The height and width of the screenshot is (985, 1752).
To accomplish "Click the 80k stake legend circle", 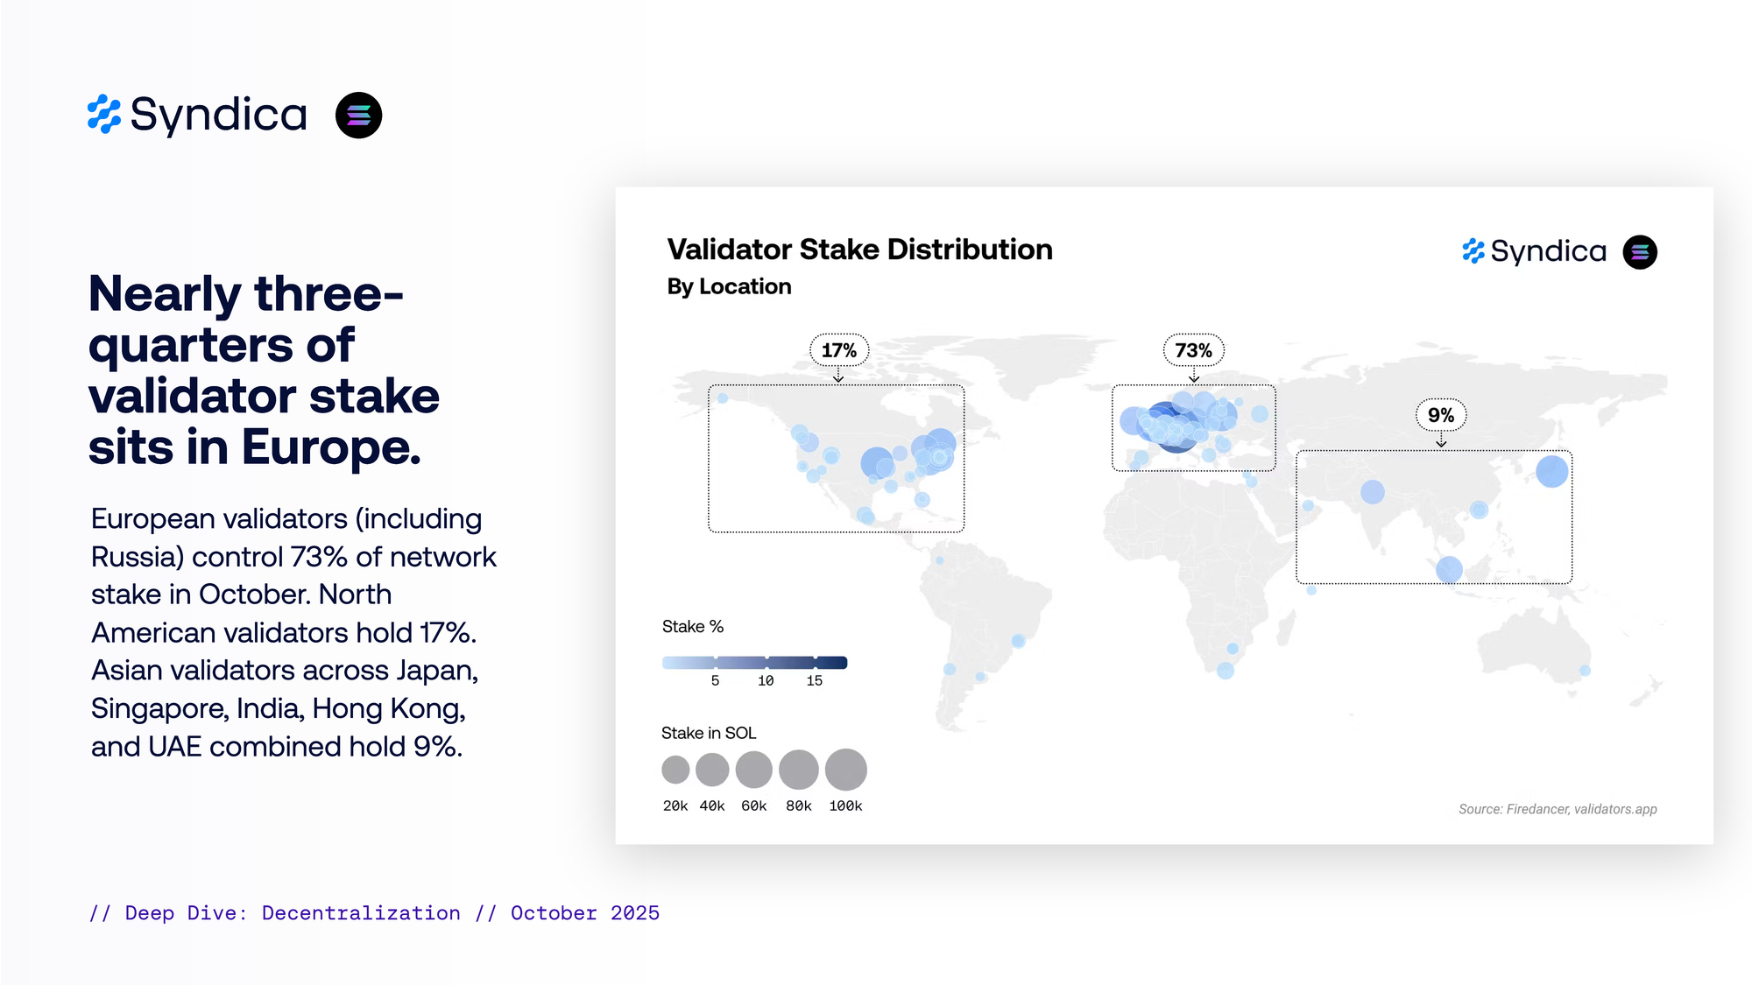I will tap(798, 770).
